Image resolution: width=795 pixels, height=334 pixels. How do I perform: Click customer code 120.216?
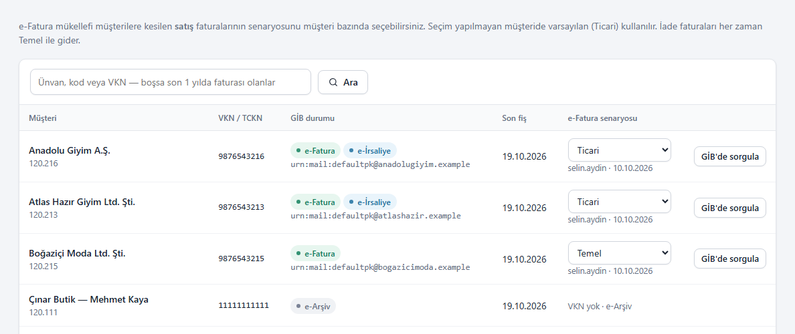(x=43, y=164)
